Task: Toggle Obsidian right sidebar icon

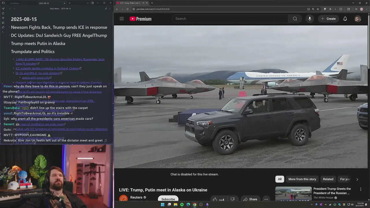Action: [x=92, y=3]
